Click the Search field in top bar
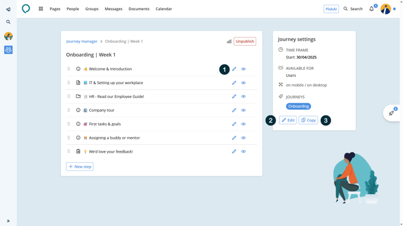Viewport: 403px width, 226px height. click(x=353, y=9)
